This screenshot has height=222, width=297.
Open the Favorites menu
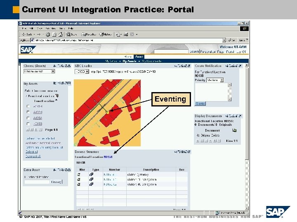(x=50, y=28)
